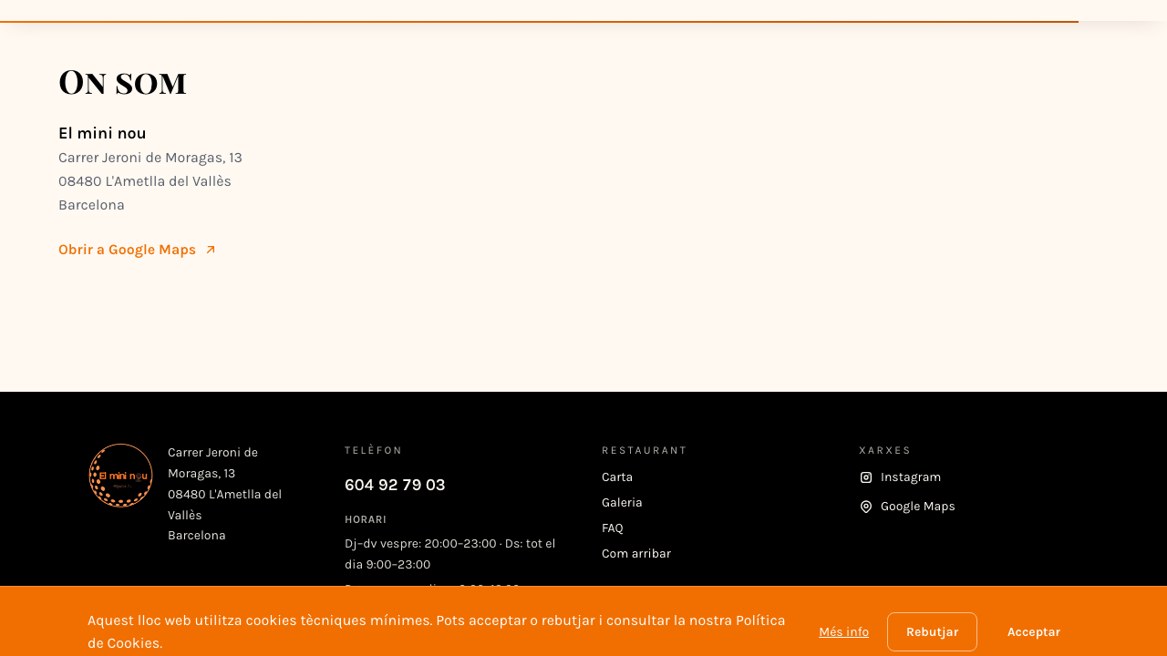Select the 08480 L'Ametlla del Vallès line under On som
1167x656 pixels.
145,181
